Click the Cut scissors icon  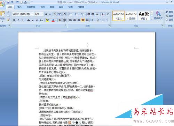8,12
